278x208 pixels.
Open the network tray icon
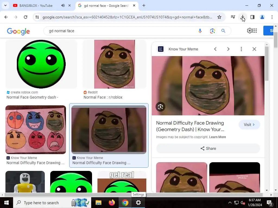tap(236, 203)
